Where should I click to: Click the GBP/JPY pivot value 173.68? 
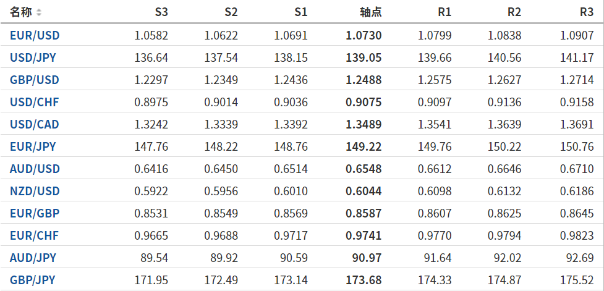[x=364, y=280]
